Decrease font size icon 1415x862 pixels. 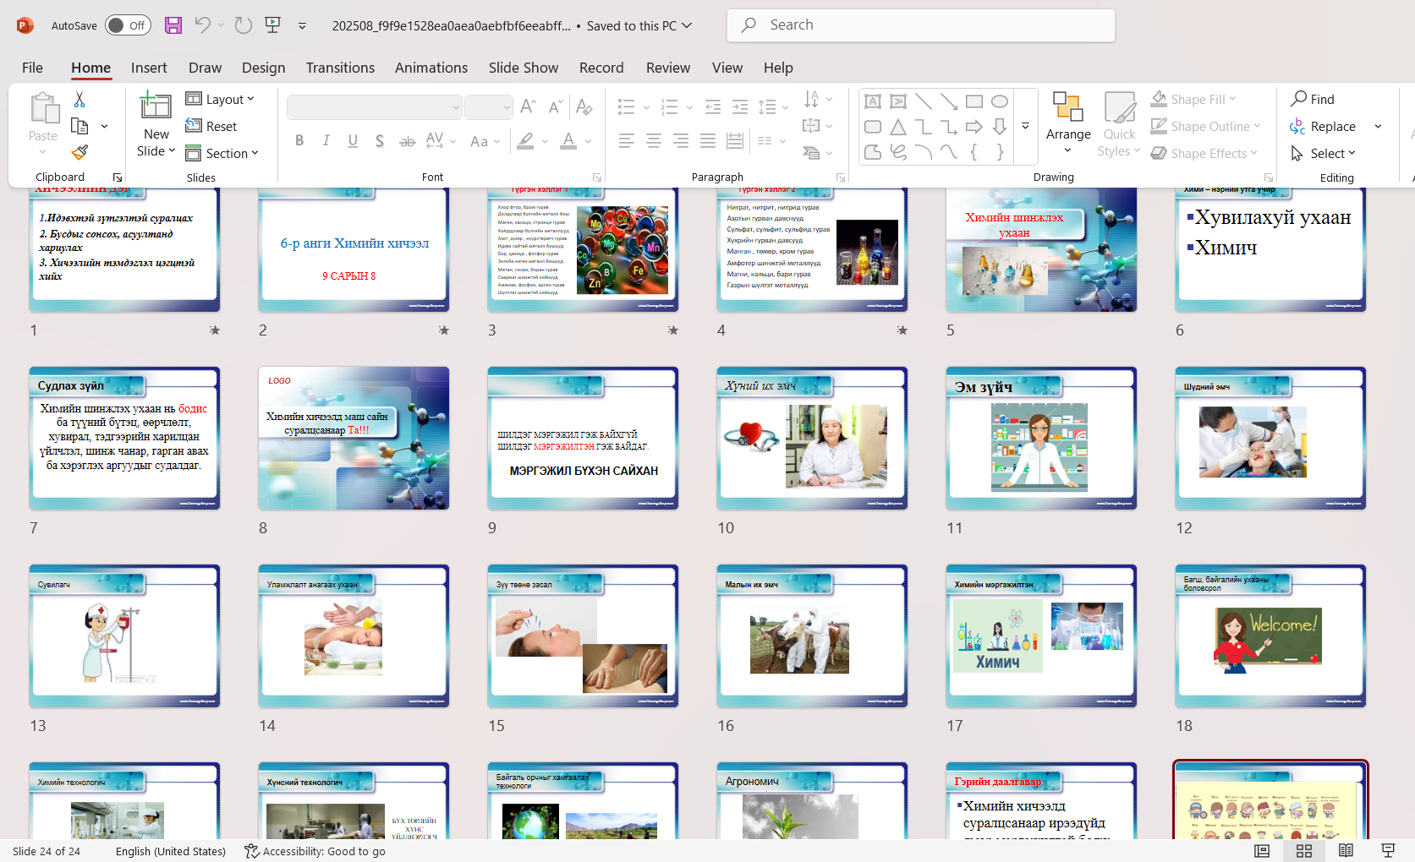tap(555, 106)
